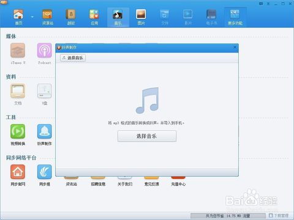
Task: Click the 招聘信息 label
Action: (98, 184)
